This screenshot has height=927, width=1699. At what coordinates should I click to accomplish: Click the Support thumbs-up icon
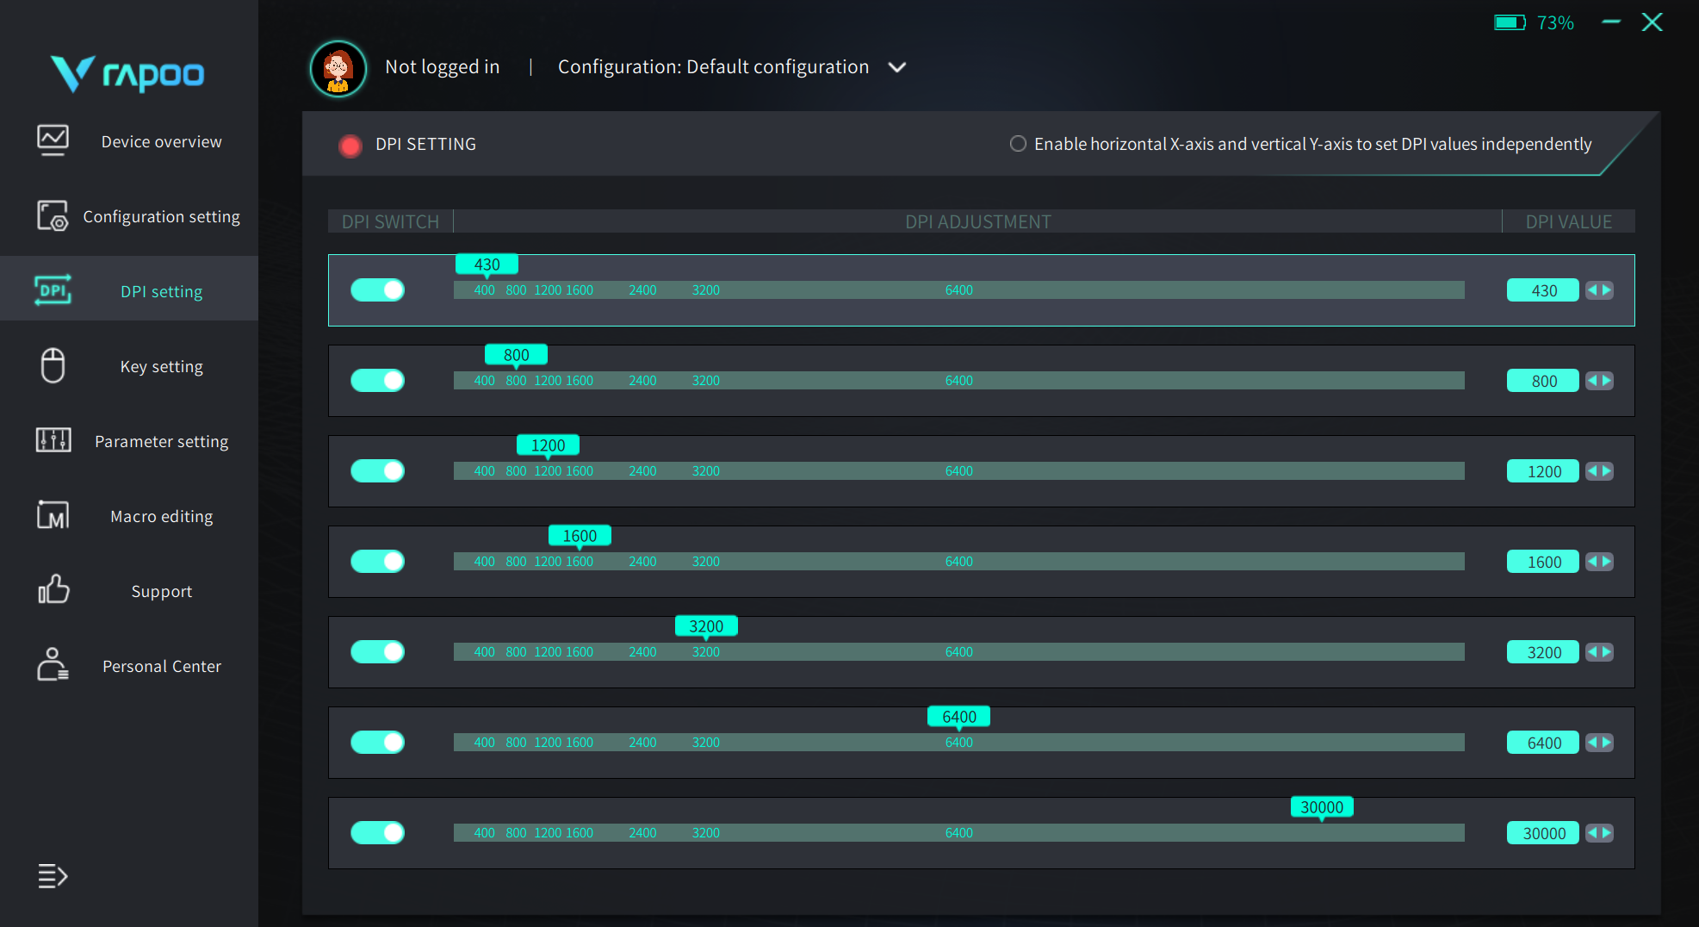coord(53,590)
